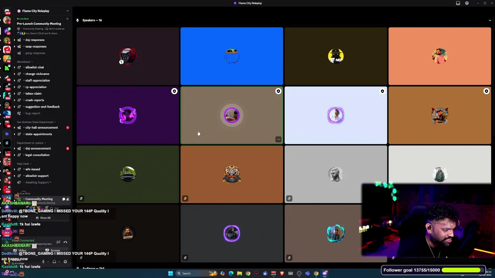This screenshot has height=278, width=495.
Task: Open the Pre-Launch Community Meeting event
Action: point(39,24)
